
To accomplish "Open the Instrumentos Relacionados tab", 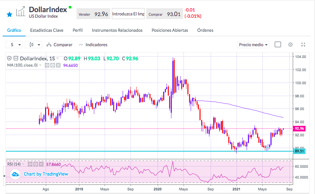I will 117,30.
